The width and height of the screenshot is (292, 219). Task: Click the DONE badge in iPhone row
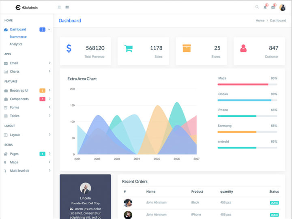(x=274, y=215)
